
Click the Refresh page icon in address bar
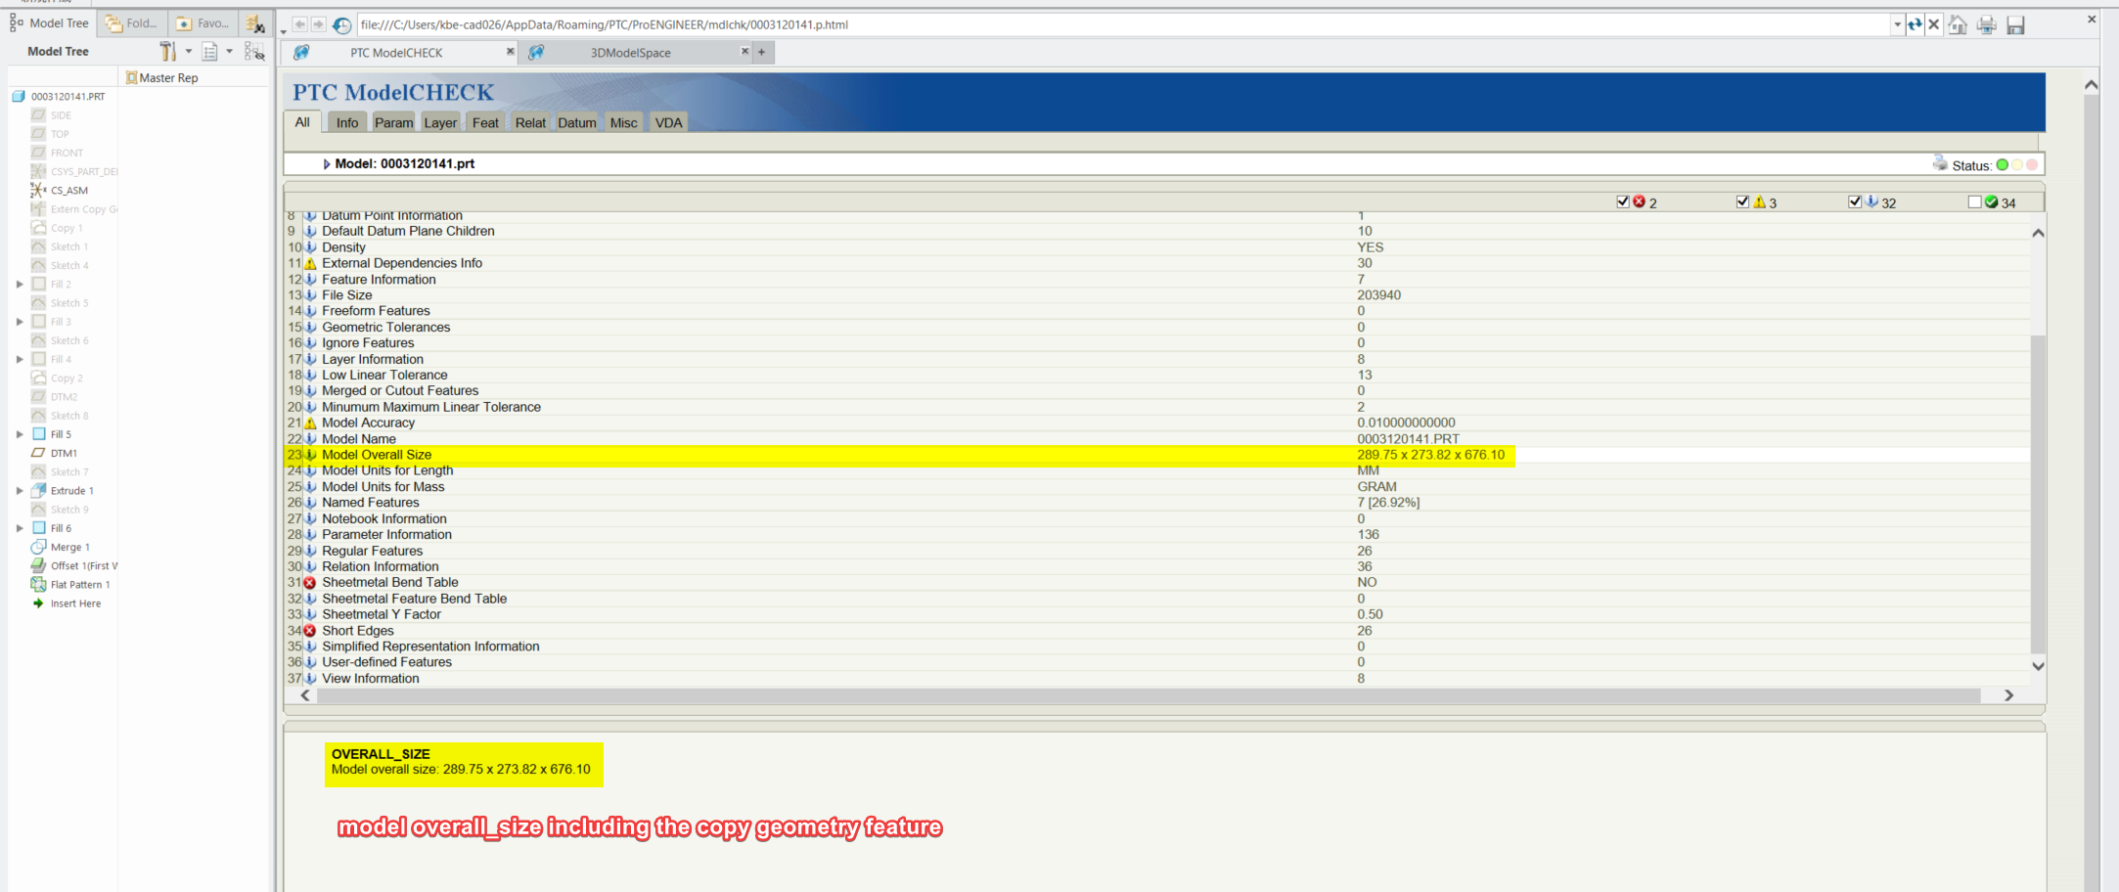click(1915, 24)
